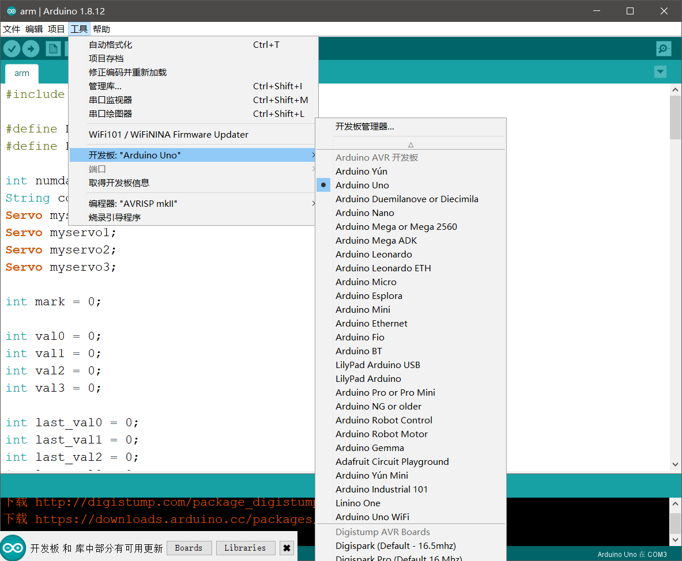The width and height of the screenshot is (682, 561).
Task: Open the 帮助 menu
Action: pyautogui.click(x=101, y=29)
